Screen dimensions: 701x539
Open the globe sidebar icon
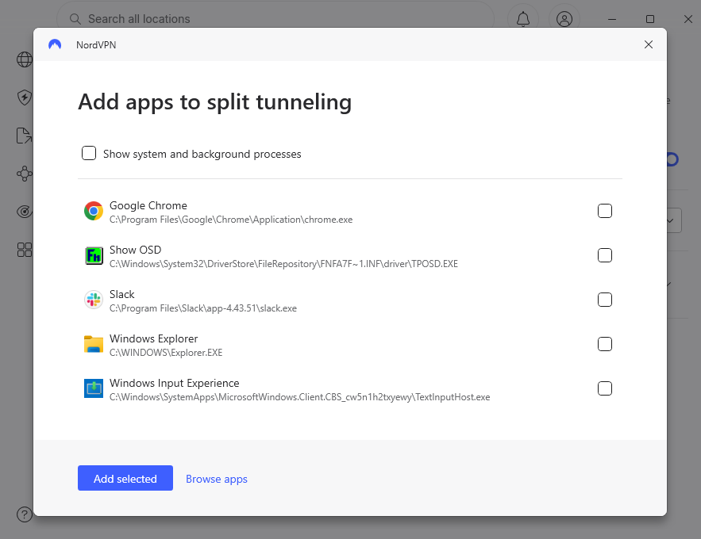[25, 59]
